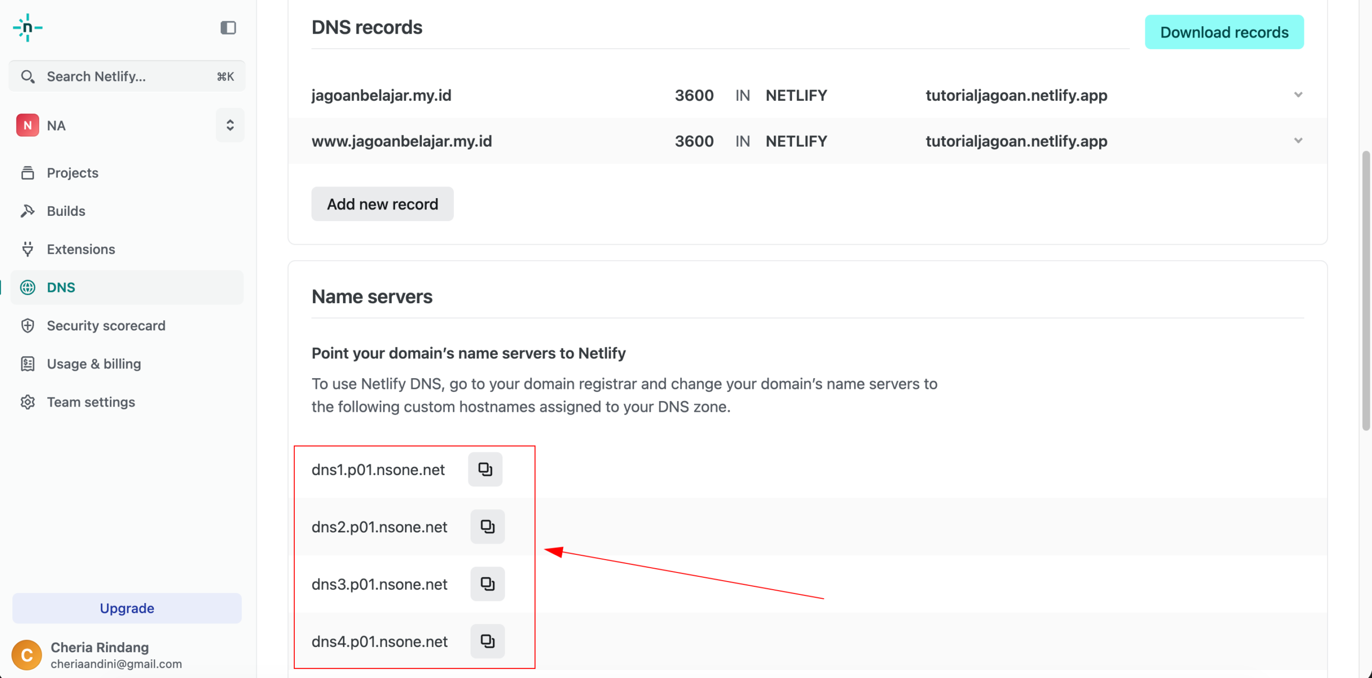Copy dns1.p01.nsone.net name server
Image resolution: width=1372 pixels, height=678 pixels.
[x=485, y=469]
